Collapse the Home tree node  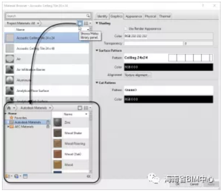point(6,113)
